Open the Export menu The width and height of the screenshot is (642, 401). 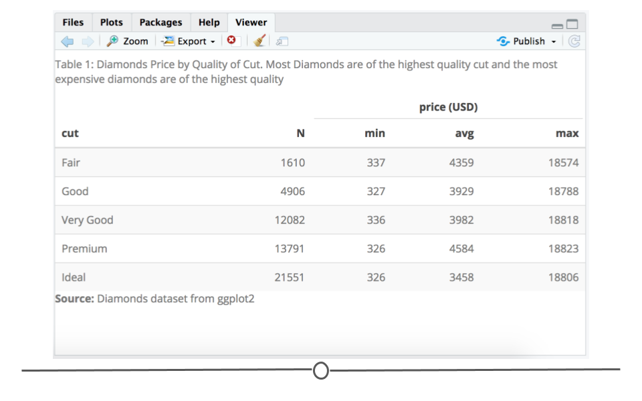[x=189, y=41]
